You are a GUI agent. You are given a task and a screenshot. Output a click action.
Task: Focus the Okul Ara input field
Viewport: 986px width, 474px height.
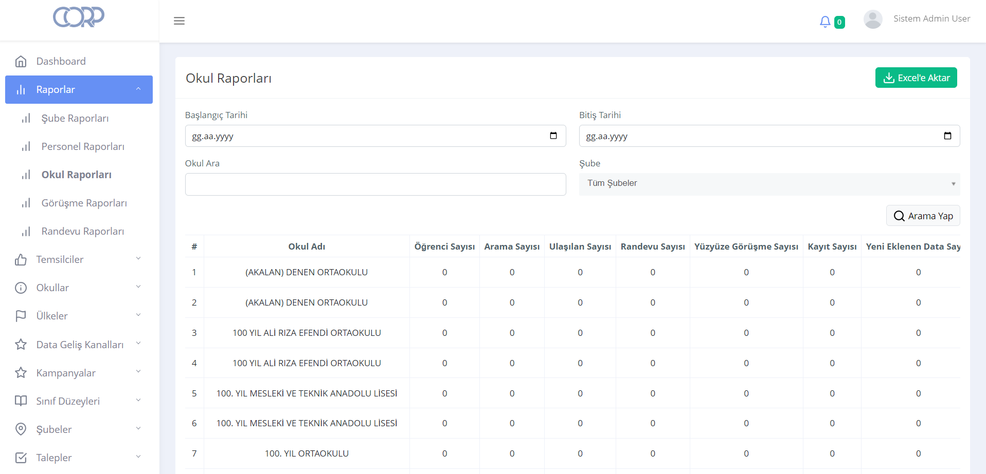tap(375, 184)
